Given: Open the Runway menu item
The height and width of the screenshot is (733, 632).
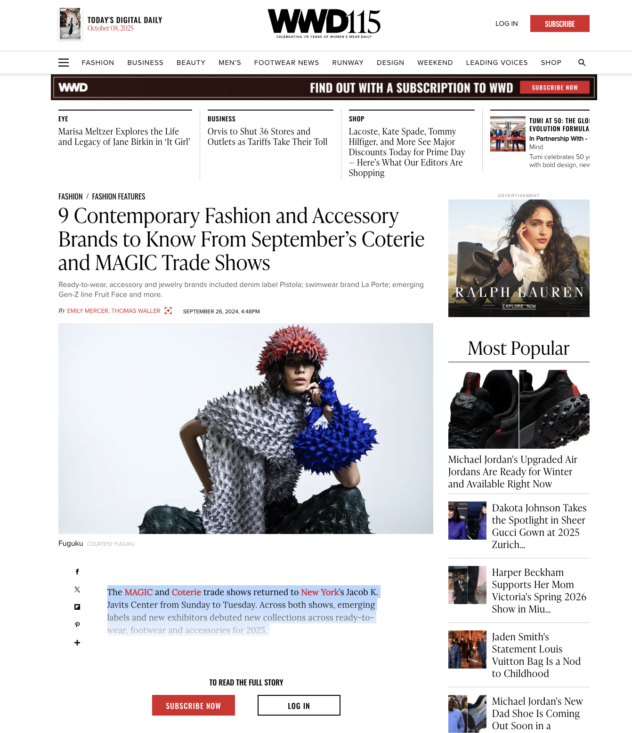Looking at the screenshot, I should click(x=348, y=63).
